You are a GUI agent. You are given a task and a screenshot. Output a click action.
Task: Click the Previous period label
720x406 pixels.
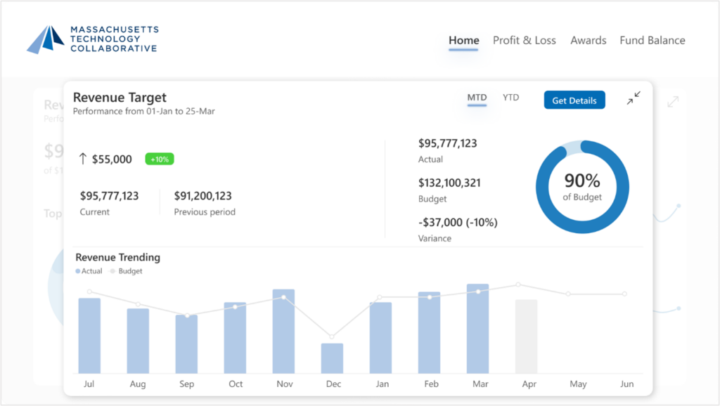tap(205, 212)
